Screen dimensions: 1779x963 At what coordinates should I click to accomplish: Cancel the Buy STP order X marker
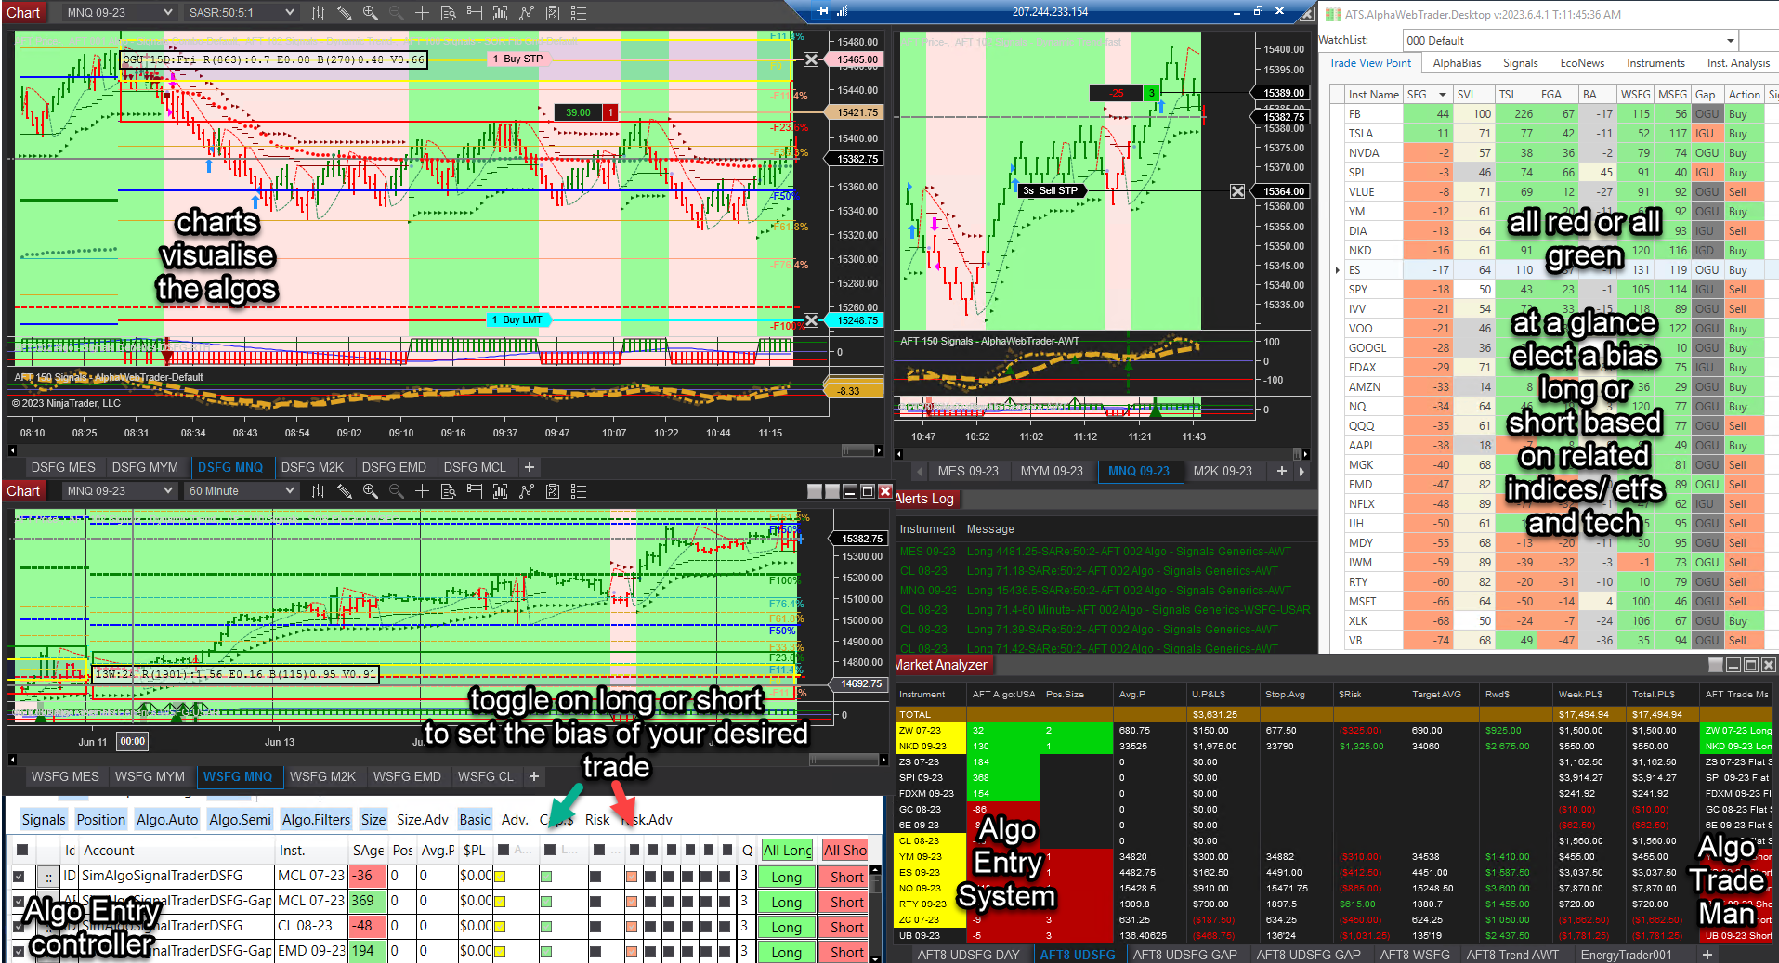coord(811,59)
